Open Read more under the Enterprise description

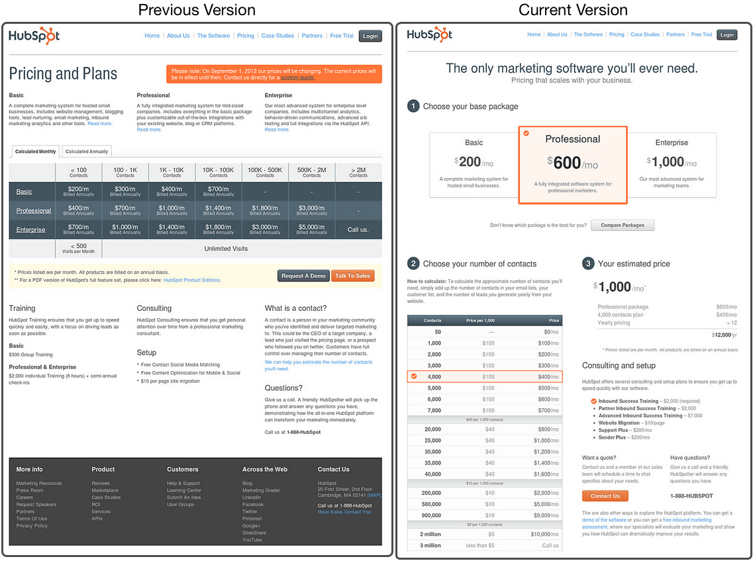coord(277,130)
